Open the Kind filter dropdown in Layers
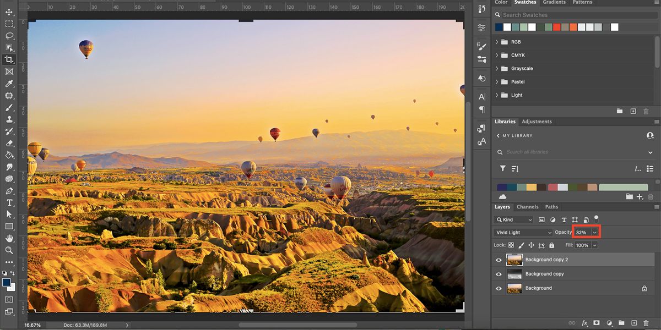The height and width of the screenshot is (330, 661). click(x=513, y=219)
